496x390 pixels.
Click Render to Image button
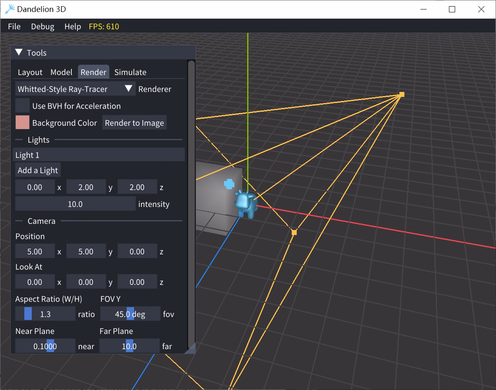135,123
